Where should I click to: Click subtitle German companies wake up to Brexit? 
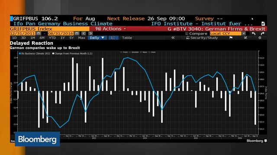click(45, 48)
